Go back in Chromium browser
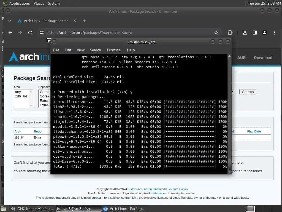282x212 pixels. coord(10,33)
